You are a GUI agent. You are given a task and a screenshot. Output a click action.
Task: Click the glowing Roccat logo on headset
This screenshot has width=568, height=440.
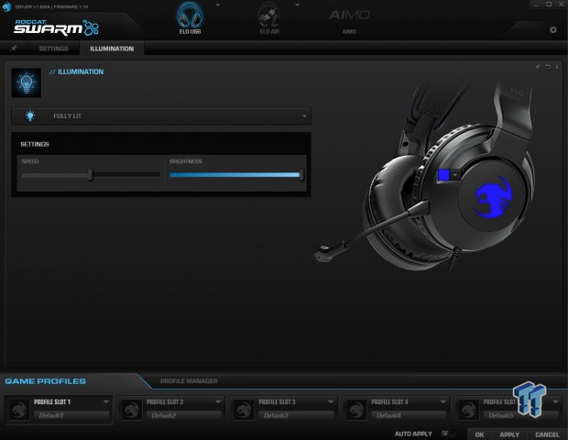pos(494,197)
